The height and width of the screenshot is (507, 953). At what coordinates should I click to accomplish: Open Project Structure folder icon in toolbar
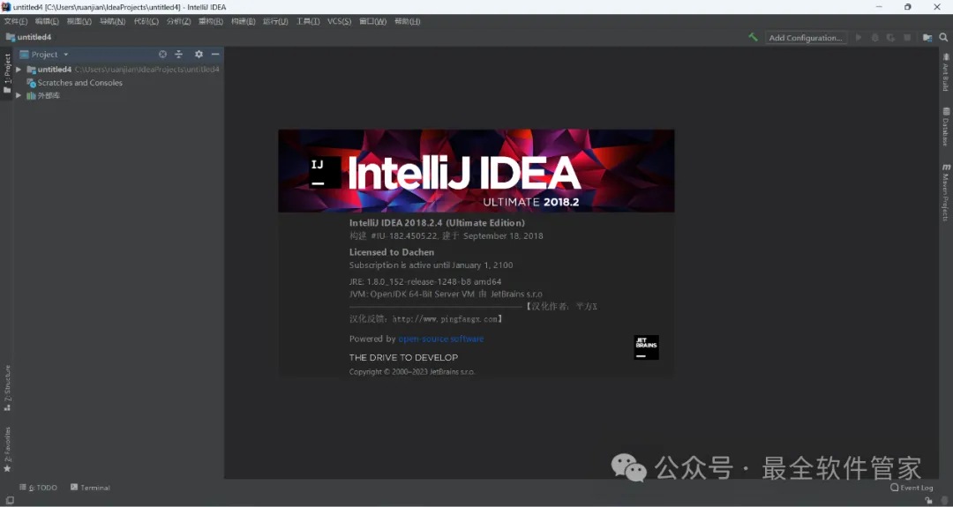[x=927, y=37]
